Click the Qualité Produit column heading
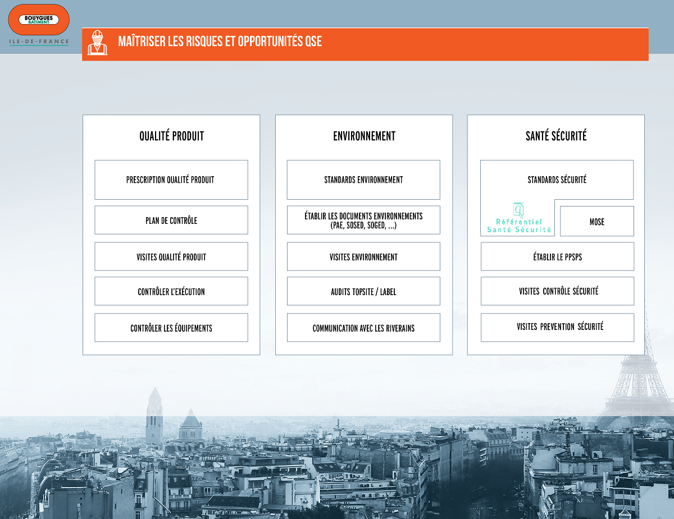This screenshot has height=519, width=674. 171,136
